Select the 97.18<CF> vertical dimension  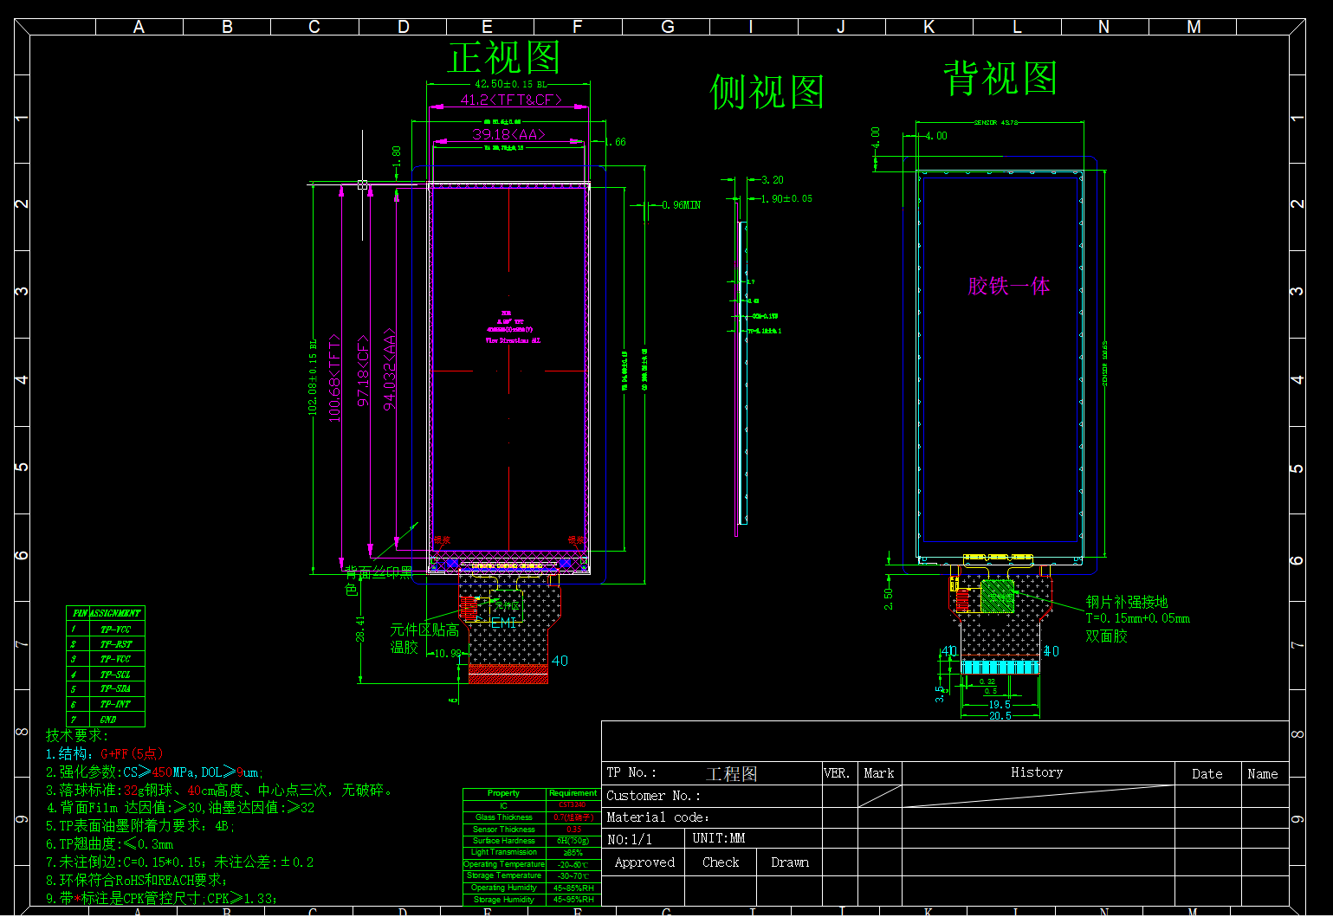(x=364, y=371)
